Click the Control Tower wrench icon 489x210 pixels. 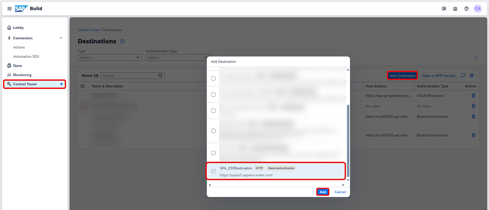coord(10,84)
